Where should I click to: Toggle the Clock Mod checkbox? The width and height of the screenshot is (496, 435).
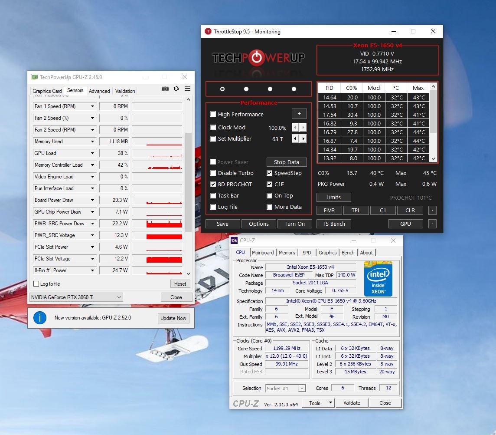[x=213, y=127]
